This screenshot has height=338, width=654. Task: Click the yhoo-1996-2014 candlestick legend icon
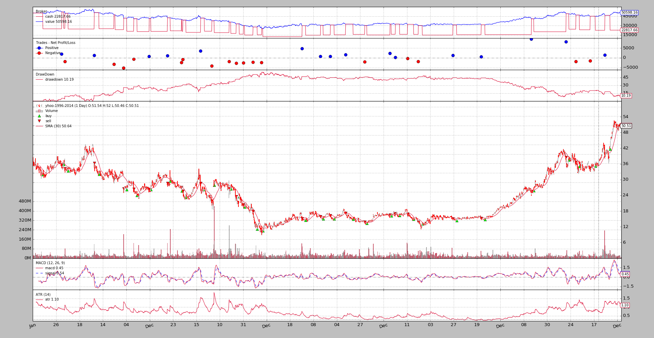(39, 106)
